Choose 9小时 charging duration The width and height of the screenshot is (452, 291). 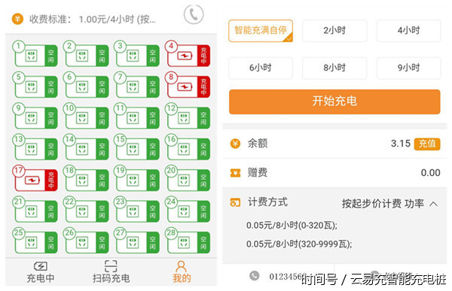pos(408,68)
